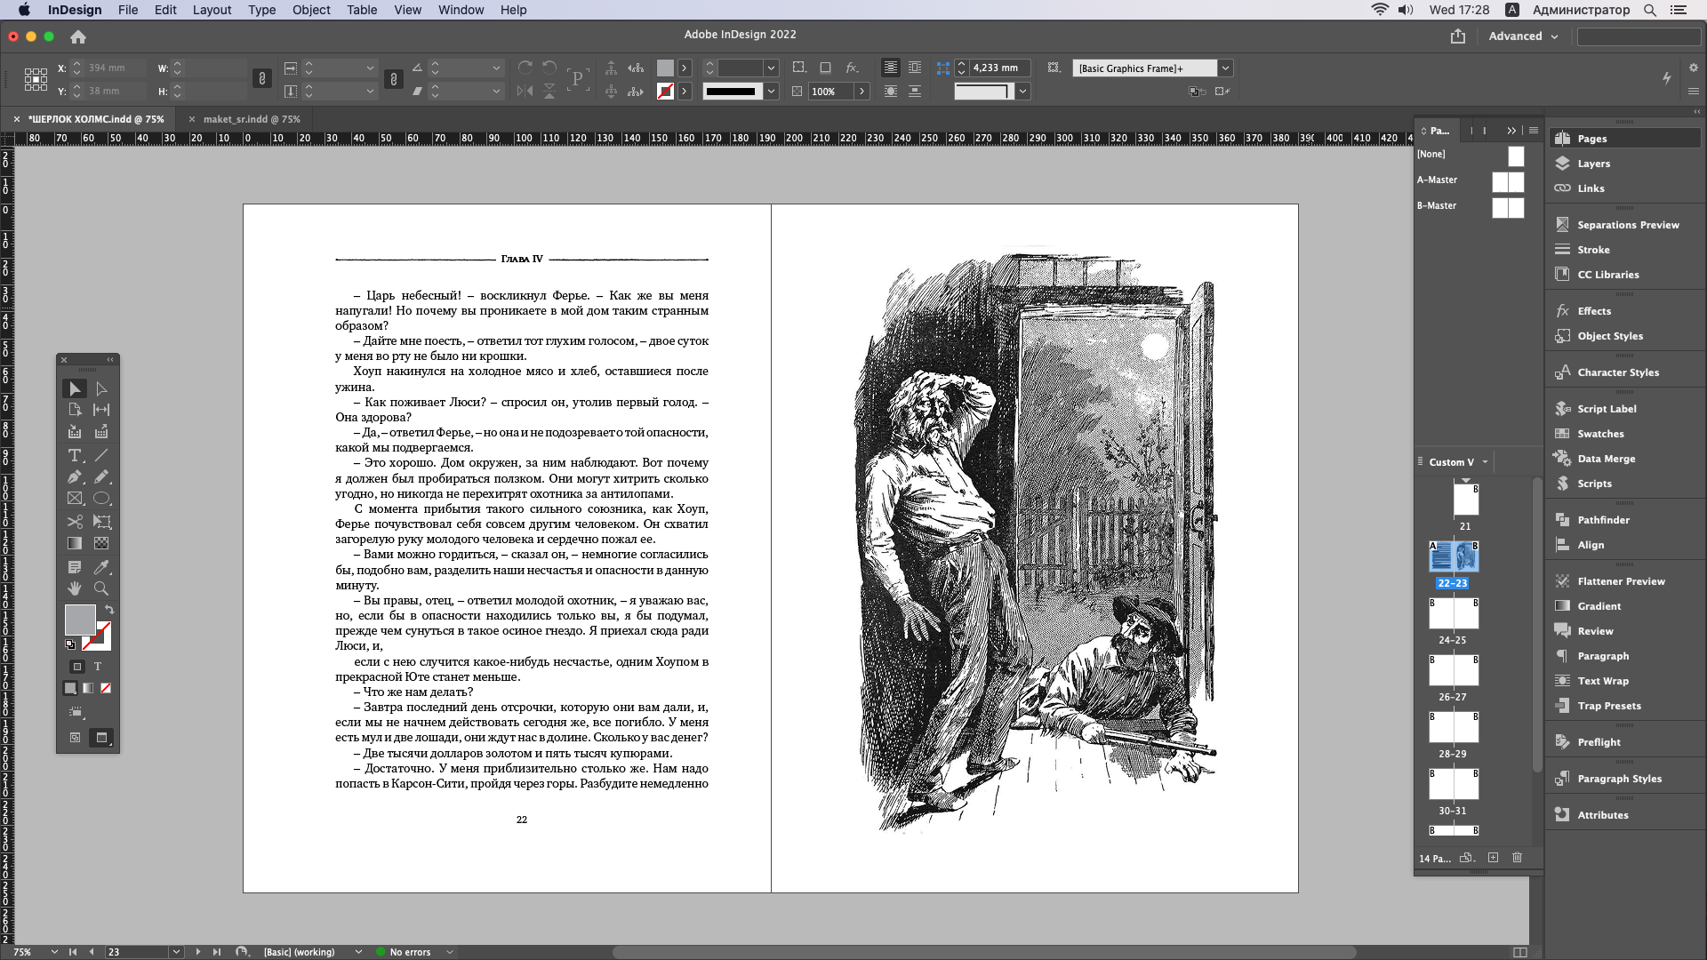Reset to default fill and stroke
Viewport: 1707px width, 960px height.
[70, 644]
